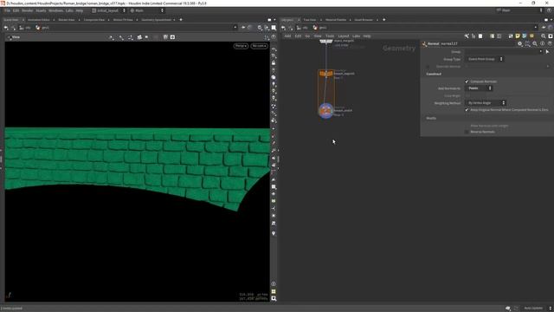This screenshot has height=312, width=554.
Task: Open the Weighting Method dropdown
Action: pos(486,103)
